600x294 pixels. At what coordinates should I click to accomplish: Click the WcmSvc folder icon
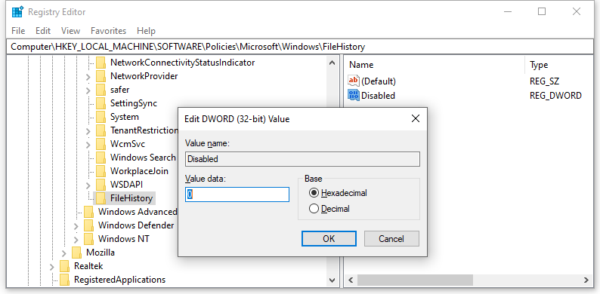(x=101, y=144)
